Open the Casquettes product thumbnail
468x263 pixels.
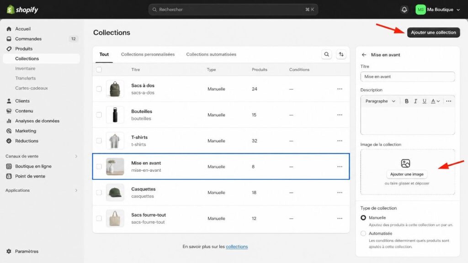tap(115, 193)
